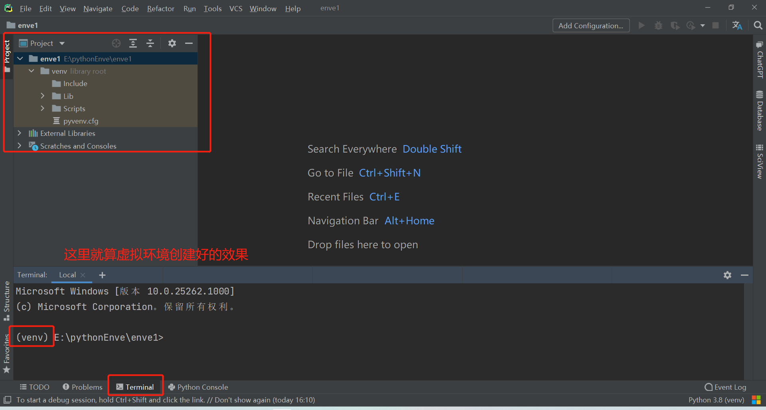Open the View menu
The height and width of the screenshot is (410, 766).
[x=68, y=8]
